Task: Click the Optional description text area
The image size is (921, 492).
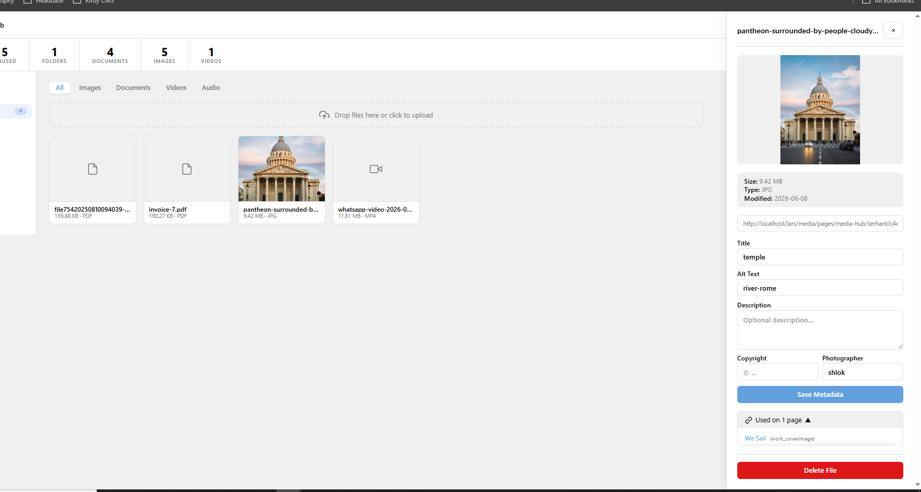Action: 820,330
